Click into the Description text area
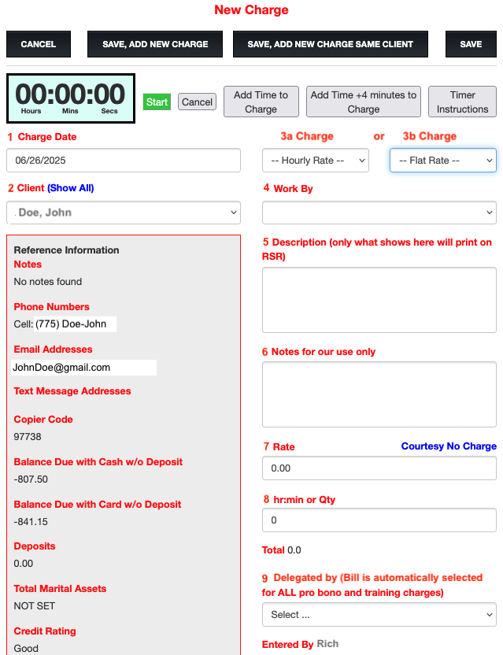503x655 pixels. click(x=379, y=300)
